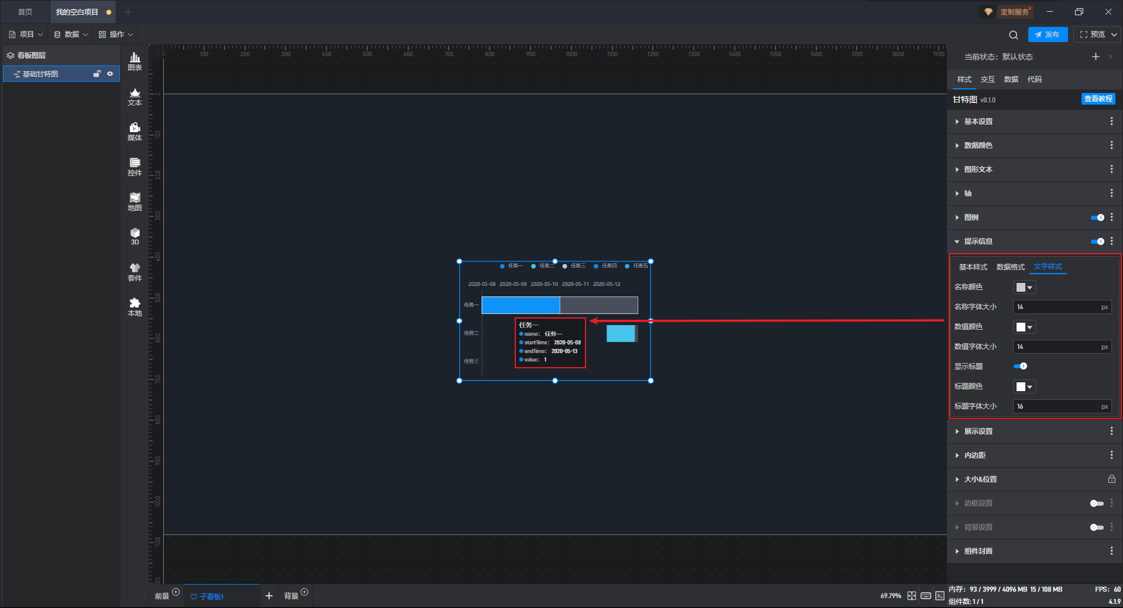
Task: Switch to the 基本样式 sub-tab
Action: click(x=973, y=267)
